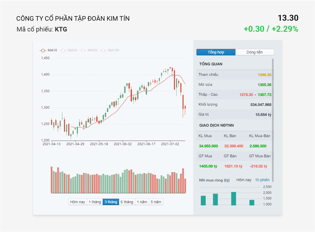Click the 1,450 price axis label

pyautogui.click(x=45, y=58)
